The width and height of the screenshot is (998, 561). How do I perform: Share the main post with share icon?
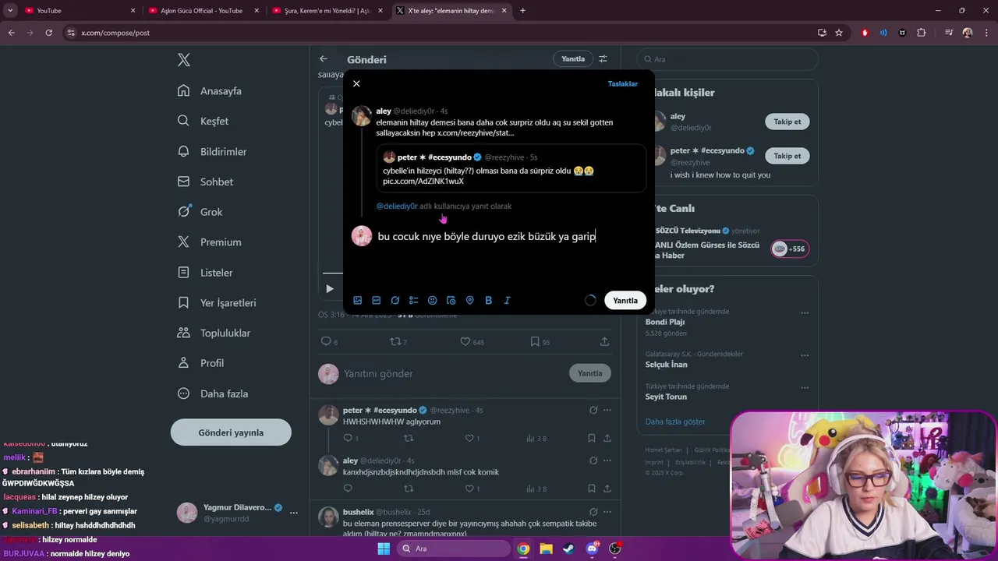(x=604, y=341)
